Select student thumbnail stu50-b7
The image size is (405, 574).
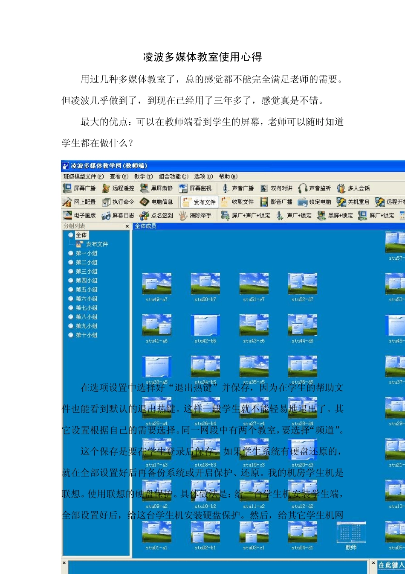pos(205,287)
